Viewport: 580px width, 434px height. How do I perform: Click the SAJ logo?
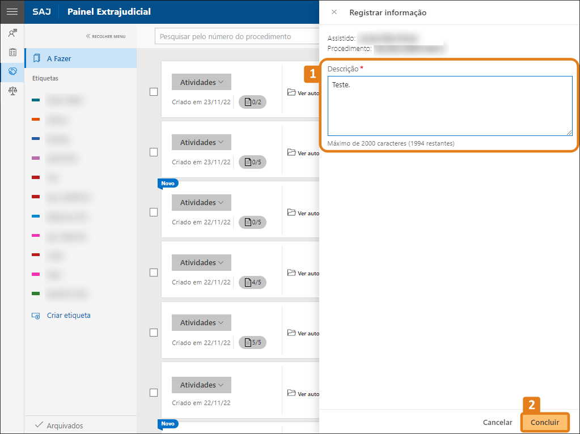pos(41,12)
